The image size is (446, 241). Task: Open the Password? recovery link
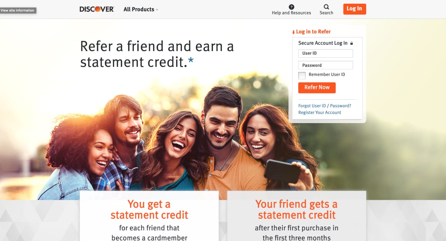340,106
